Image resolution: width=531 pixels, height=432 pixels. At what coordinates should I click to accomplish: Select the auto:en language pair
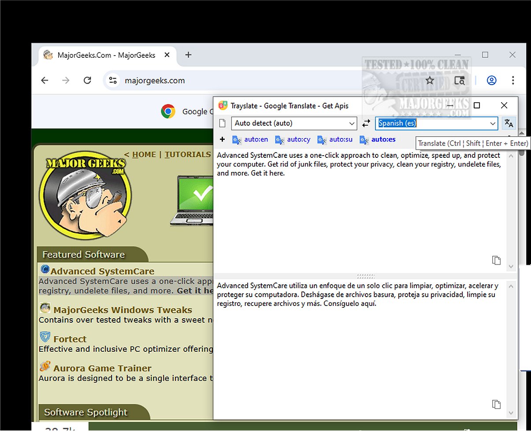pos(250,139)
